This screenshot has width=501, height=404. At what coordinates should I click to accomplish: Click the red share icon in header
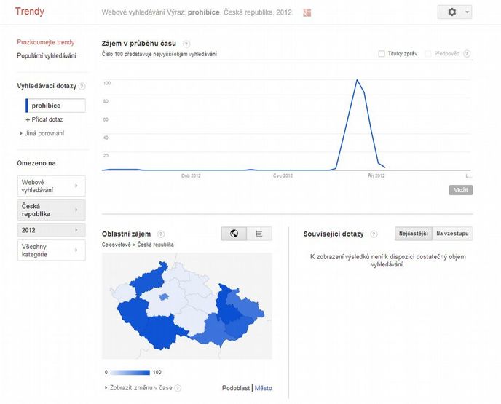tap(307, 13)
